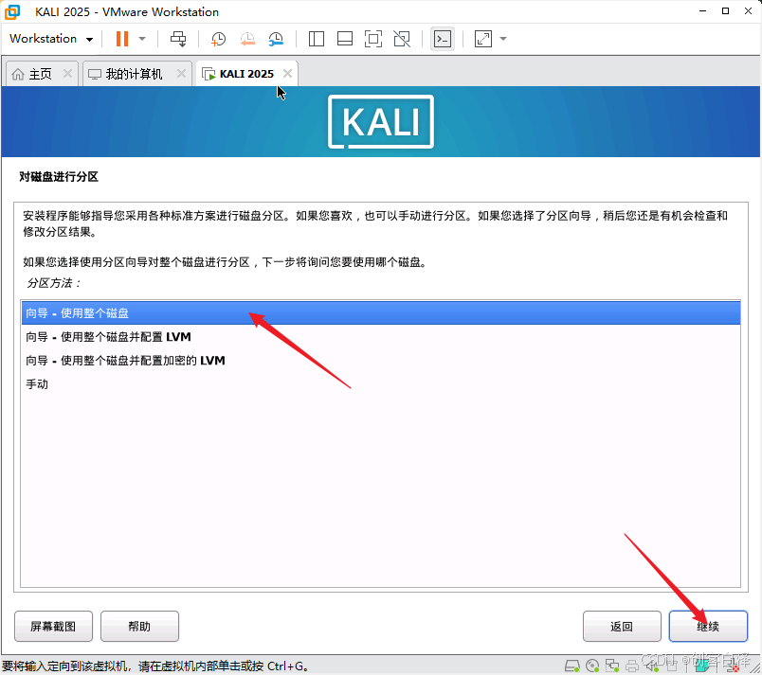Click the VMware app icon in title bar
The width and height of the screenshot is (762, 675).
point(12,11)
